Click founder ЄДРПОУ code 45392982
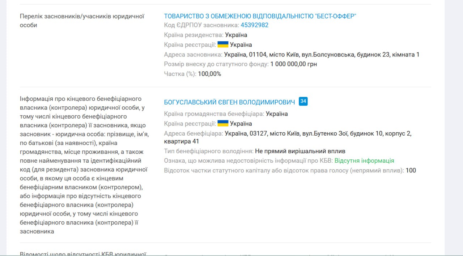The width and height of the screenshot is (463, 256). pos(254,25)
